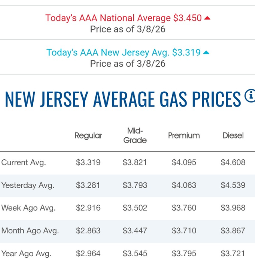This screenshot has width=255, height=263.
Task: Click the info icon beside New Jersey Average Gas Prices
Action: click(250, 95)
